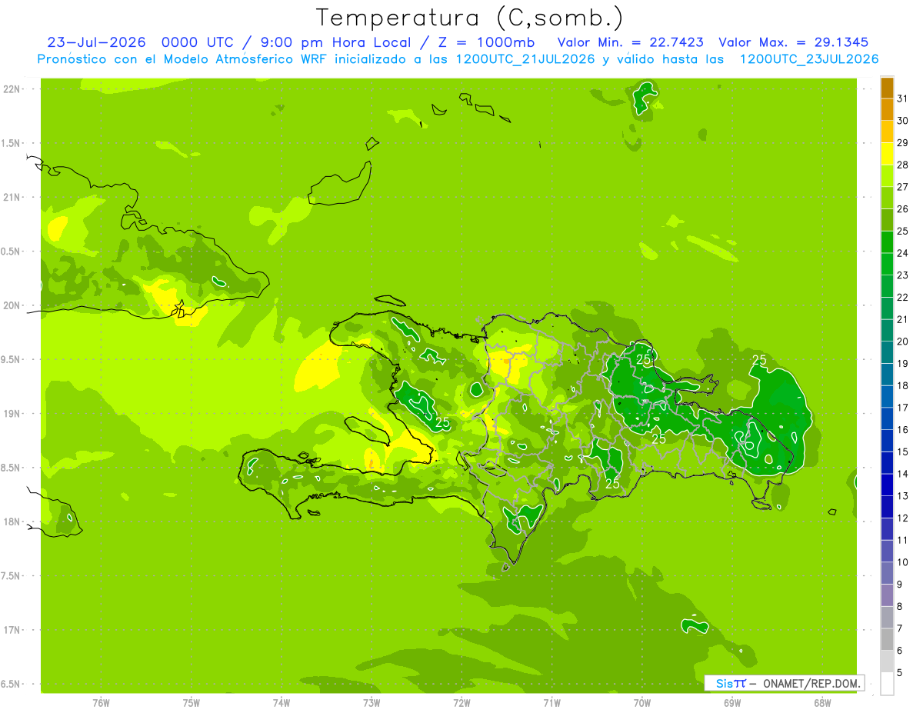
Task: Click the dark blue legend band between 12 and 13
Action: point(887,507)
